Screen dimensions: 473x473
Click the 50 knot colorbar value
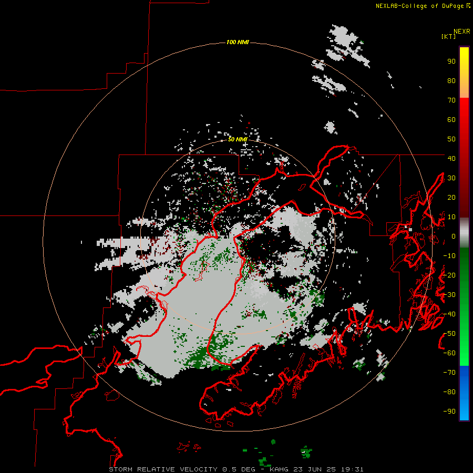click(451, 139)
